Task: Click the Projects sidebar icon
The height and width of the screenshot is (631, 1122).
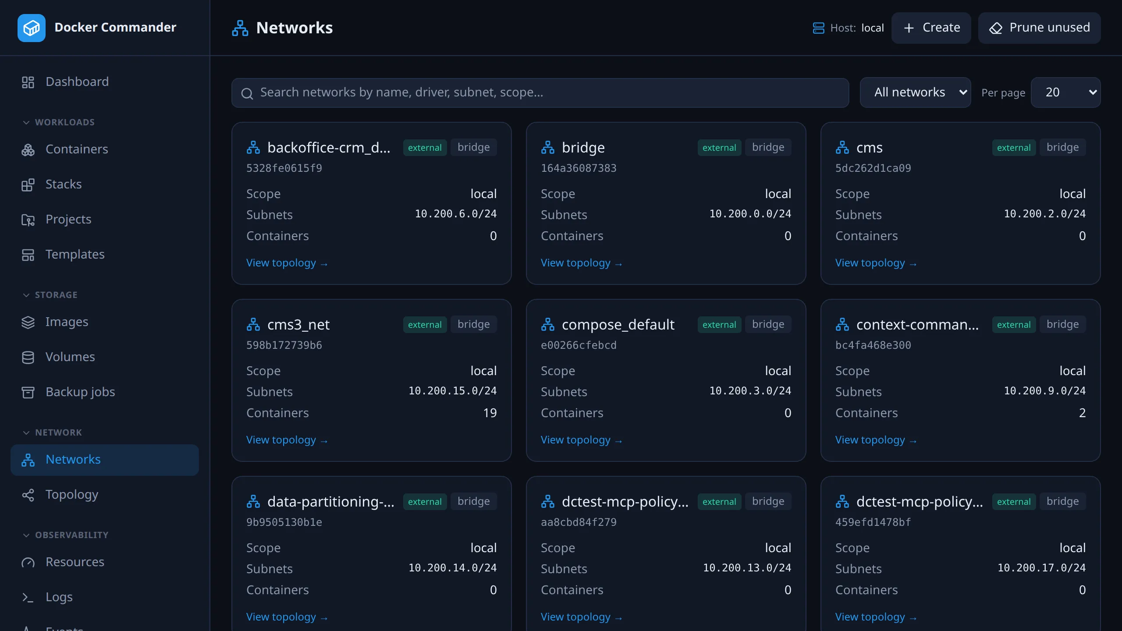Action: pyautogui.click(x=28, y=220)
